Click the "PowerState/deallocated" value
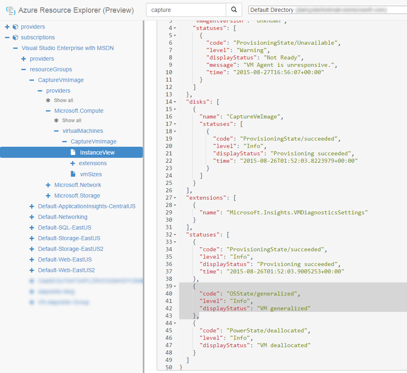This screenshot has width=407, height=373. tap(267, 331)
